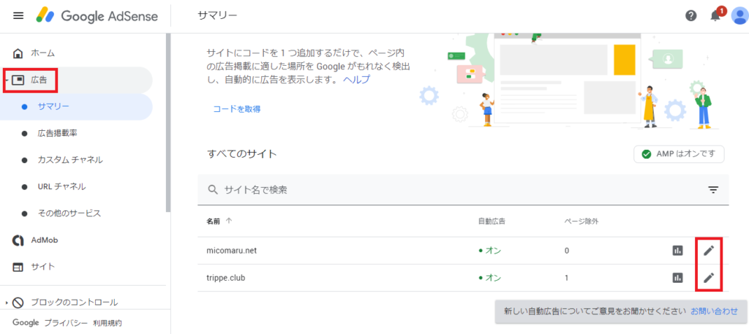Viewport: 749px width, 334px height.
Task: Click the 名前 sort arrow
Action: click(x=228, y=221)
